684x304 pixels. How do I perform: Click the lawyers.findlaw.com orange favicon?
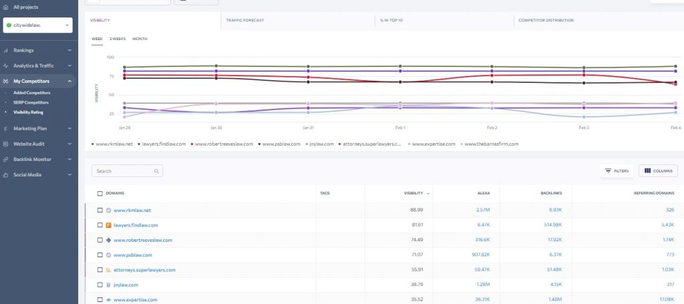[109, 225]
